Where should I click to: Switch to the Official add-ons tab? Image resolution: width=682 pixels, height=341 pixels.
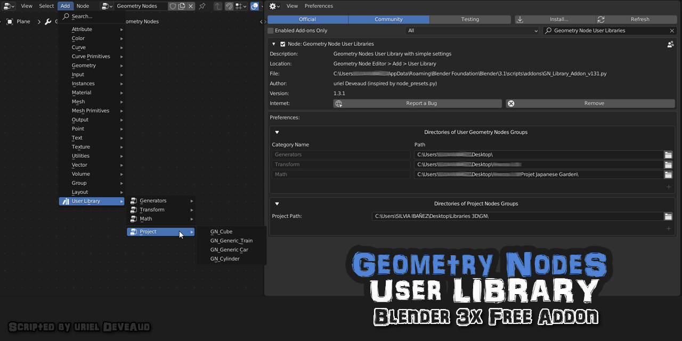307,19
